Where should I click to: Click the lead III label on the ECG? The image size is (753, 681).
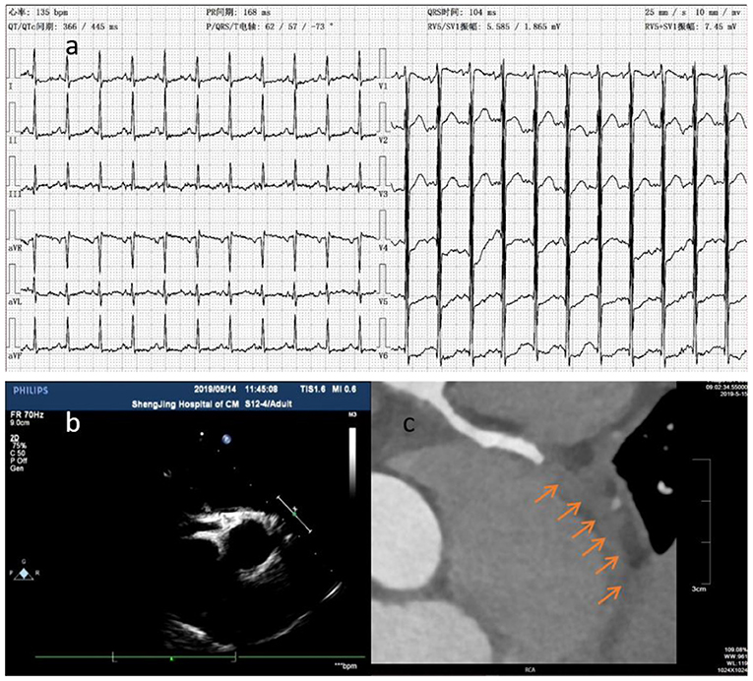pos(15,194)
